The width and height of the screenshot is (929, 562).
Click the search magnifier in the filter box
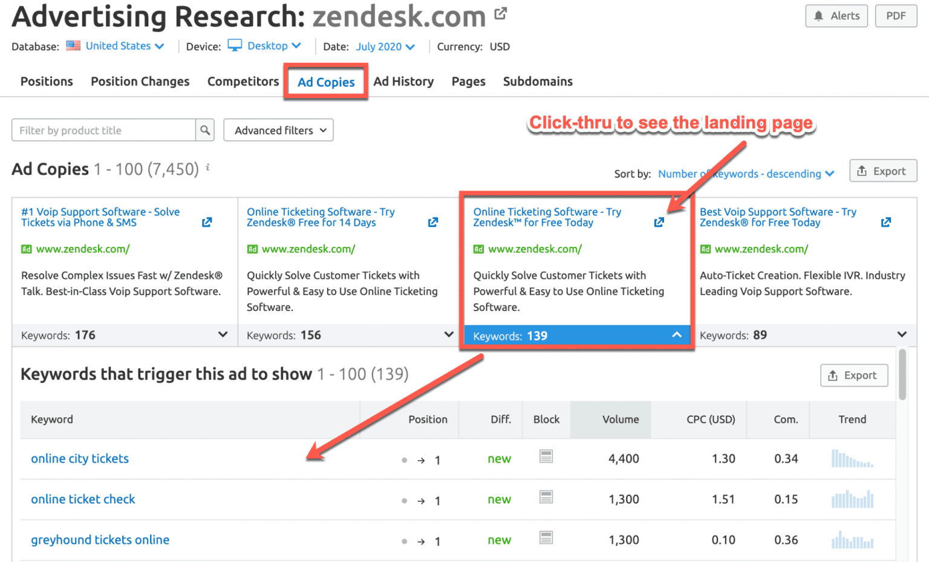(205, 129)
